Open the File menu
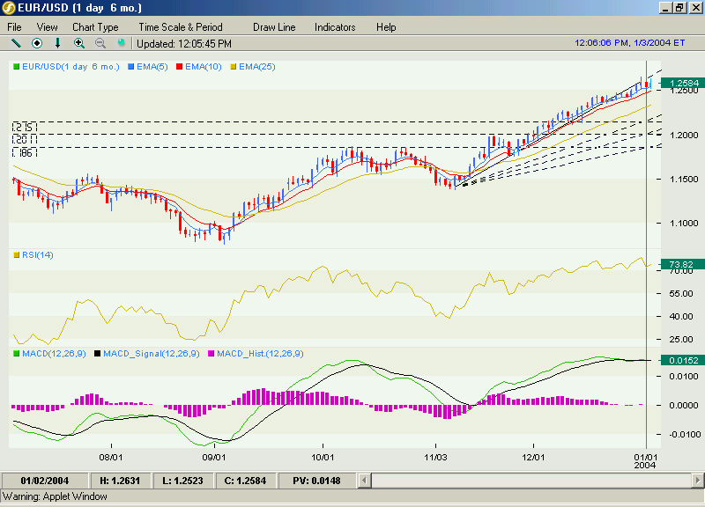Screen dimensions: 705x507 14,27
